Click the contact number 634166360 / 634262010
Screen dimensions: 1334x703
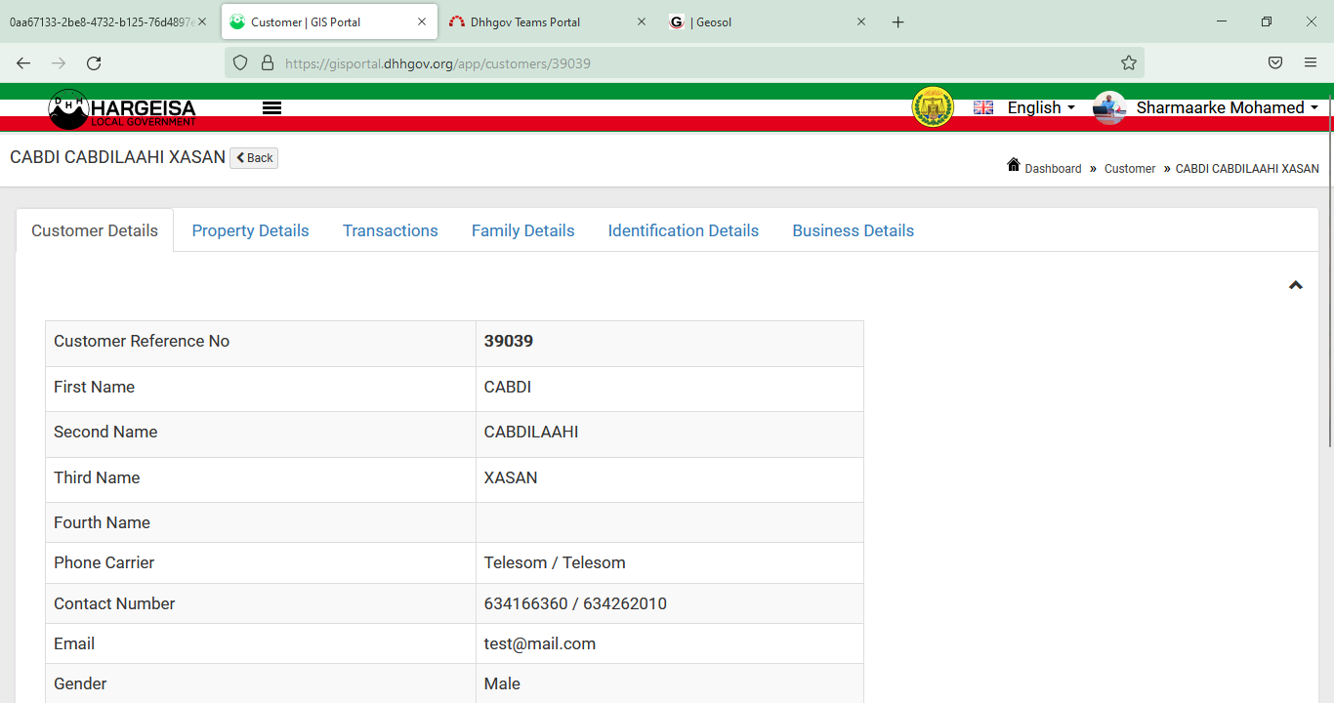tap(575, 603)
